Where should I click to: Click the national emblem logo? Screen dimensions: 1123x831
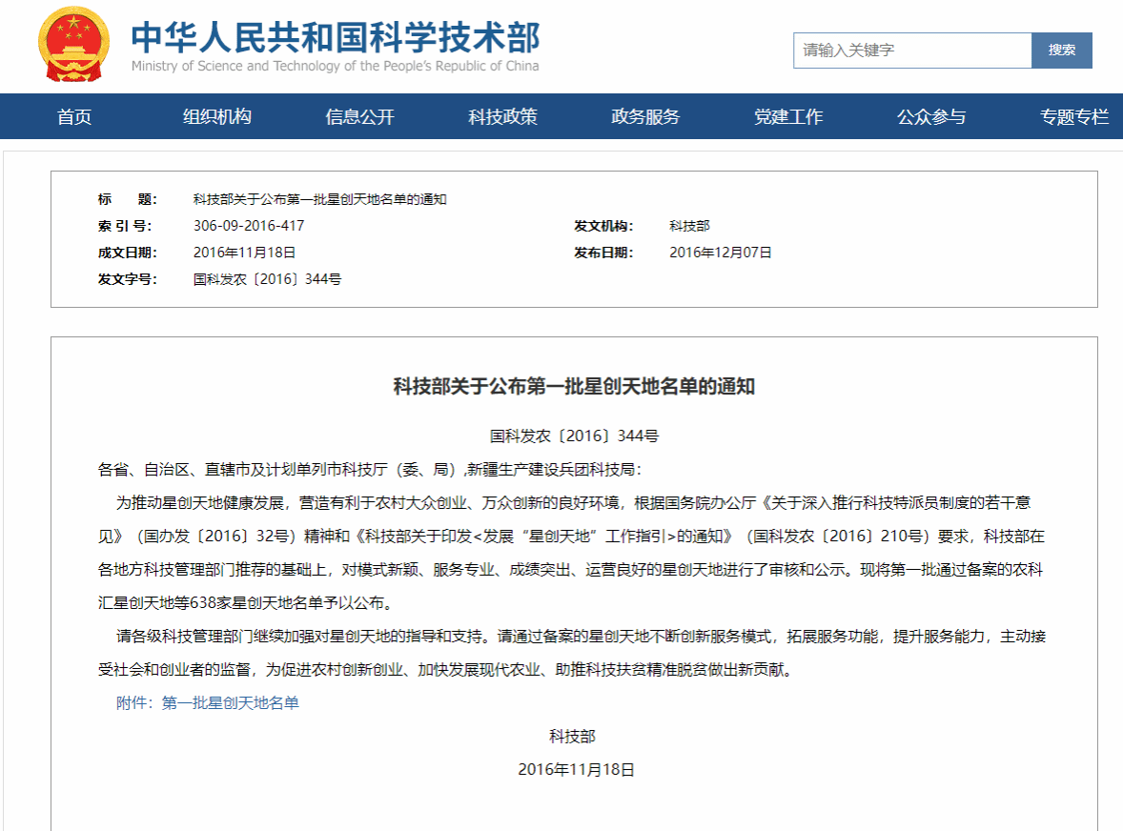[x=73, y=44]
